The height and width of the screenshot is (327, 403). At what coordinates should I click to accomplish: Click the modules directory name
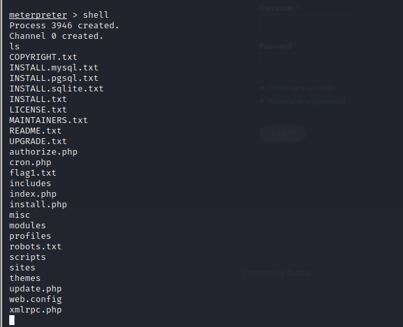pyautogui.click(x=27, y=226)
